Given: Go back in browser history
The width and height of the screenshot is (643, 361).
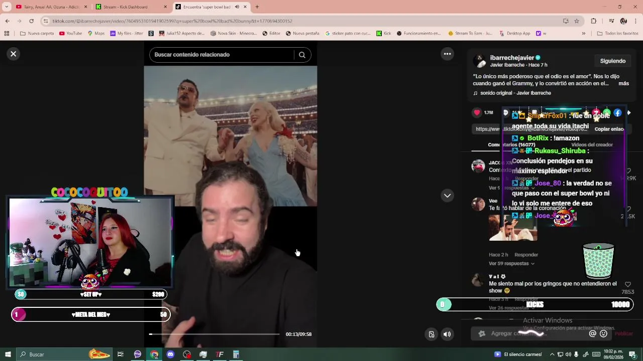Looking at the screenshot, I should [7, 21].
